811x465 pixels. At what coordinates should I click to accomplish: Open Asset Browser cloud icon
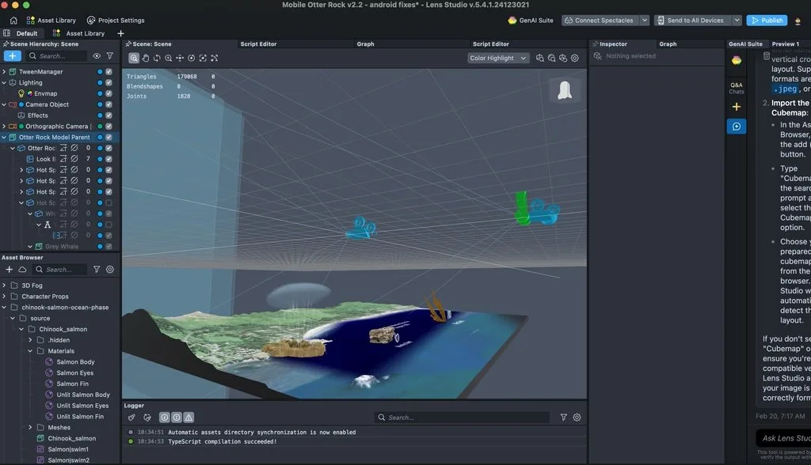coord(22,269)
